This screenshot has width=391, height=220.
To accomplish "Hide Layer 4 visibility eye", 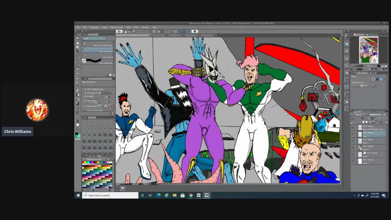I will [x=352, y=134].
